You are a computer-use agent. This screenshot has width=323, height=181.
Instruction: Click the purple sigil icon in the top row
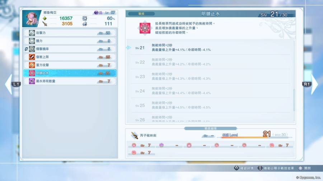tap(161, 145)
